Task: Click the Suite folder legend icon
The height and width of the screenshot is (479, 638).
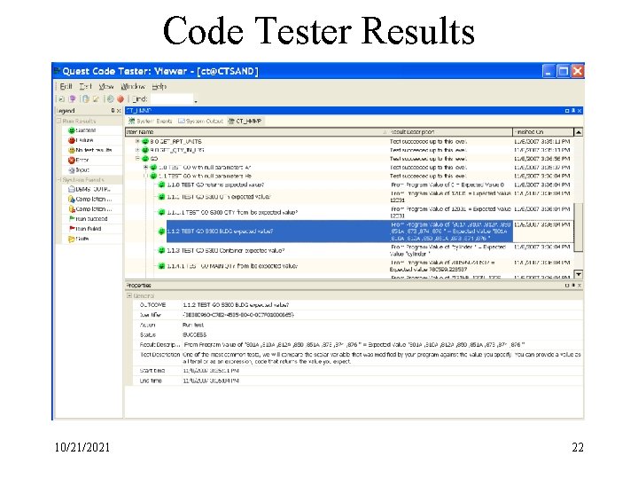Action: click(72, 239)
